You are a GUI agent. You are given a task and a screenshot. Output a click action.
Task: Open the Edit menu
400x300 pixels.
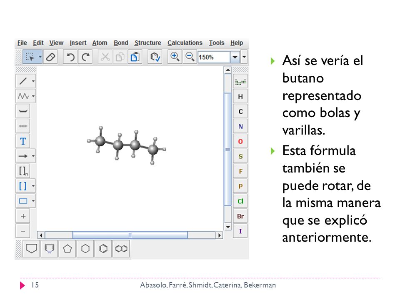tap(38, 43)
